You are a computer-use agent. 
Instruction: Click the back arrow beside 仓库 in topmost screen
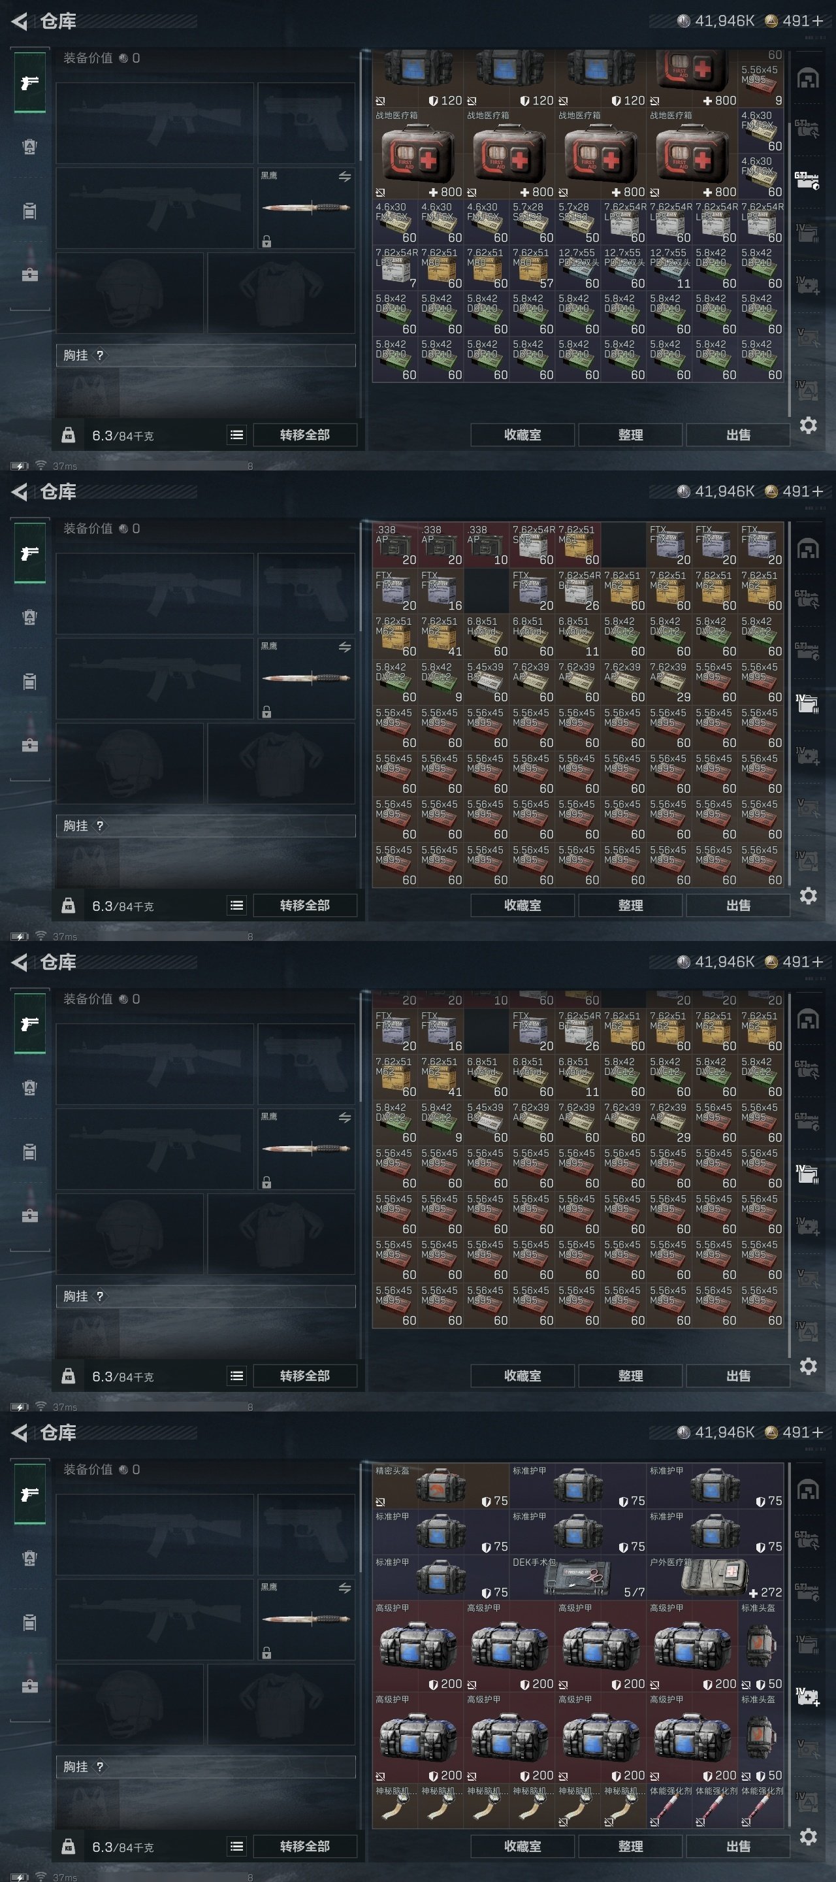[20, 21]
